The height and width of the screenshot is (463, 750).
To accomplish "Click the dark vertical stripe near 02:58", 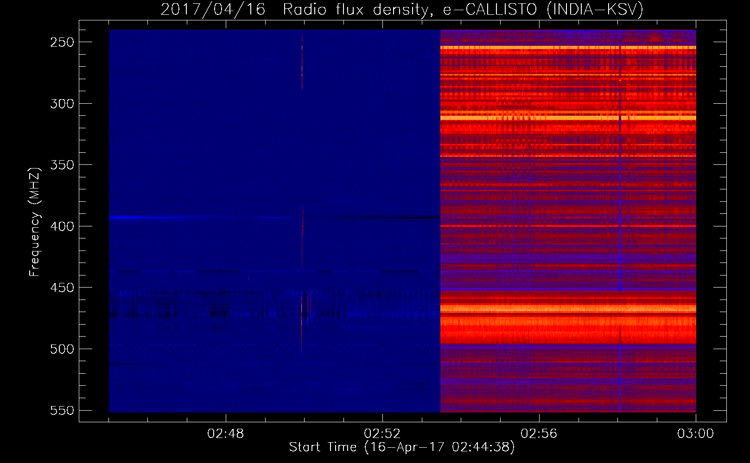I will [620, 221].
